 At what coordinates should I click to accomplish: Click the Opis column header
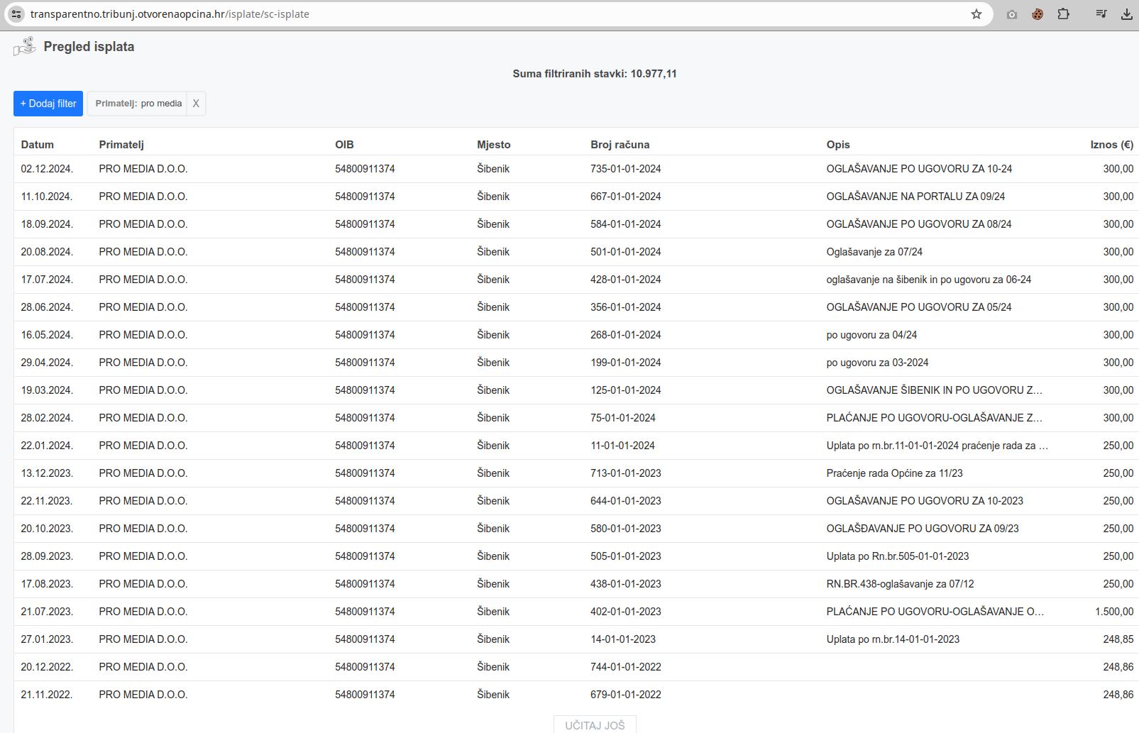tap(838, 145)
